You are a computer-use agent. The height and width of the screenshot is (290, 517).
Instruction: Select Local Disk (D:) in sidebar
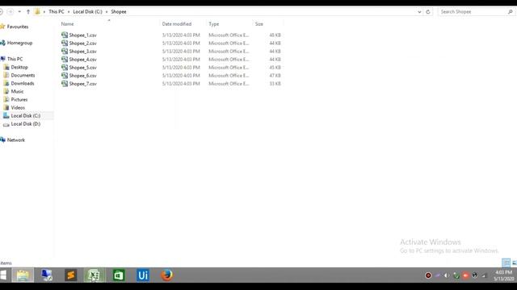click(x=25, y=123)
